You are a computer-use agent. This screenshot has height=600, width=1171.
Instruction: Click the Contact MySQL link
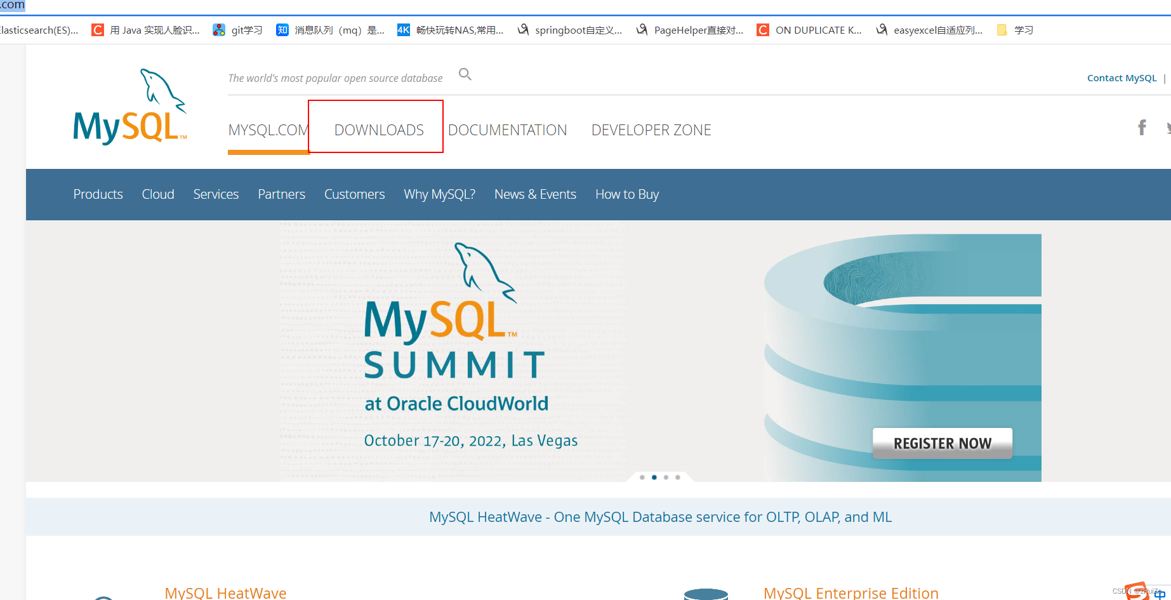click(1121, 78)
